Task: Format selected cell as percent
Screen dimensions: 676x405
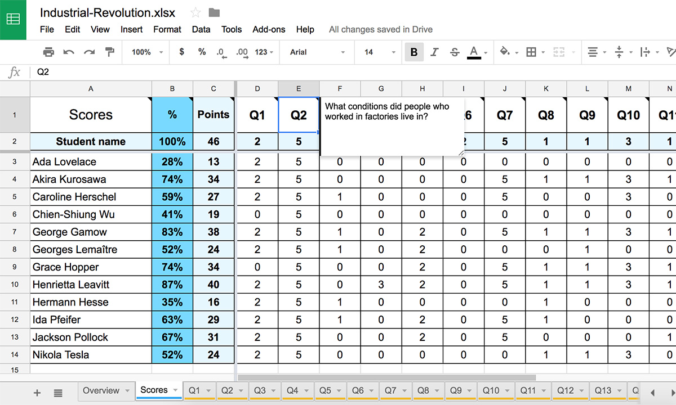Action: click(201, 52)
